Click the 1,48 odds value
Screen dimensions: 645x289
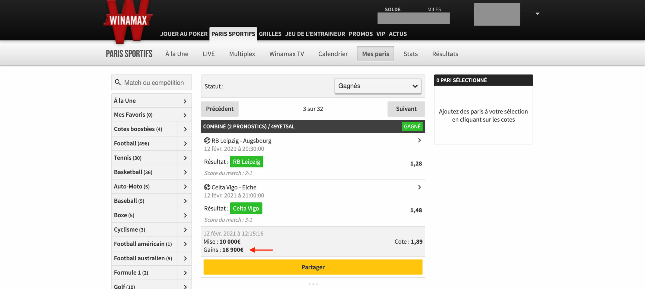point(416,210)
